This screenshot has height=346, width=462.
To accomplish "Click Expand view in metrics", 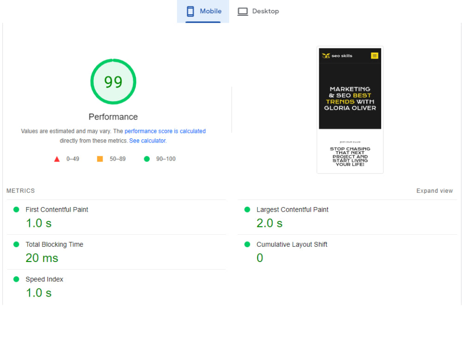I will 435,191.
